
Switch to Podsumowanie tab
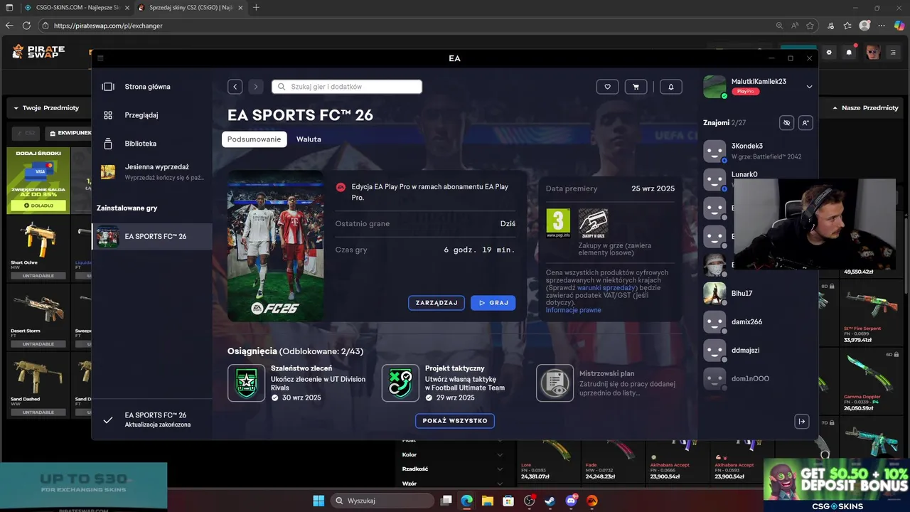pyautogui.click(x=254, y=139)
